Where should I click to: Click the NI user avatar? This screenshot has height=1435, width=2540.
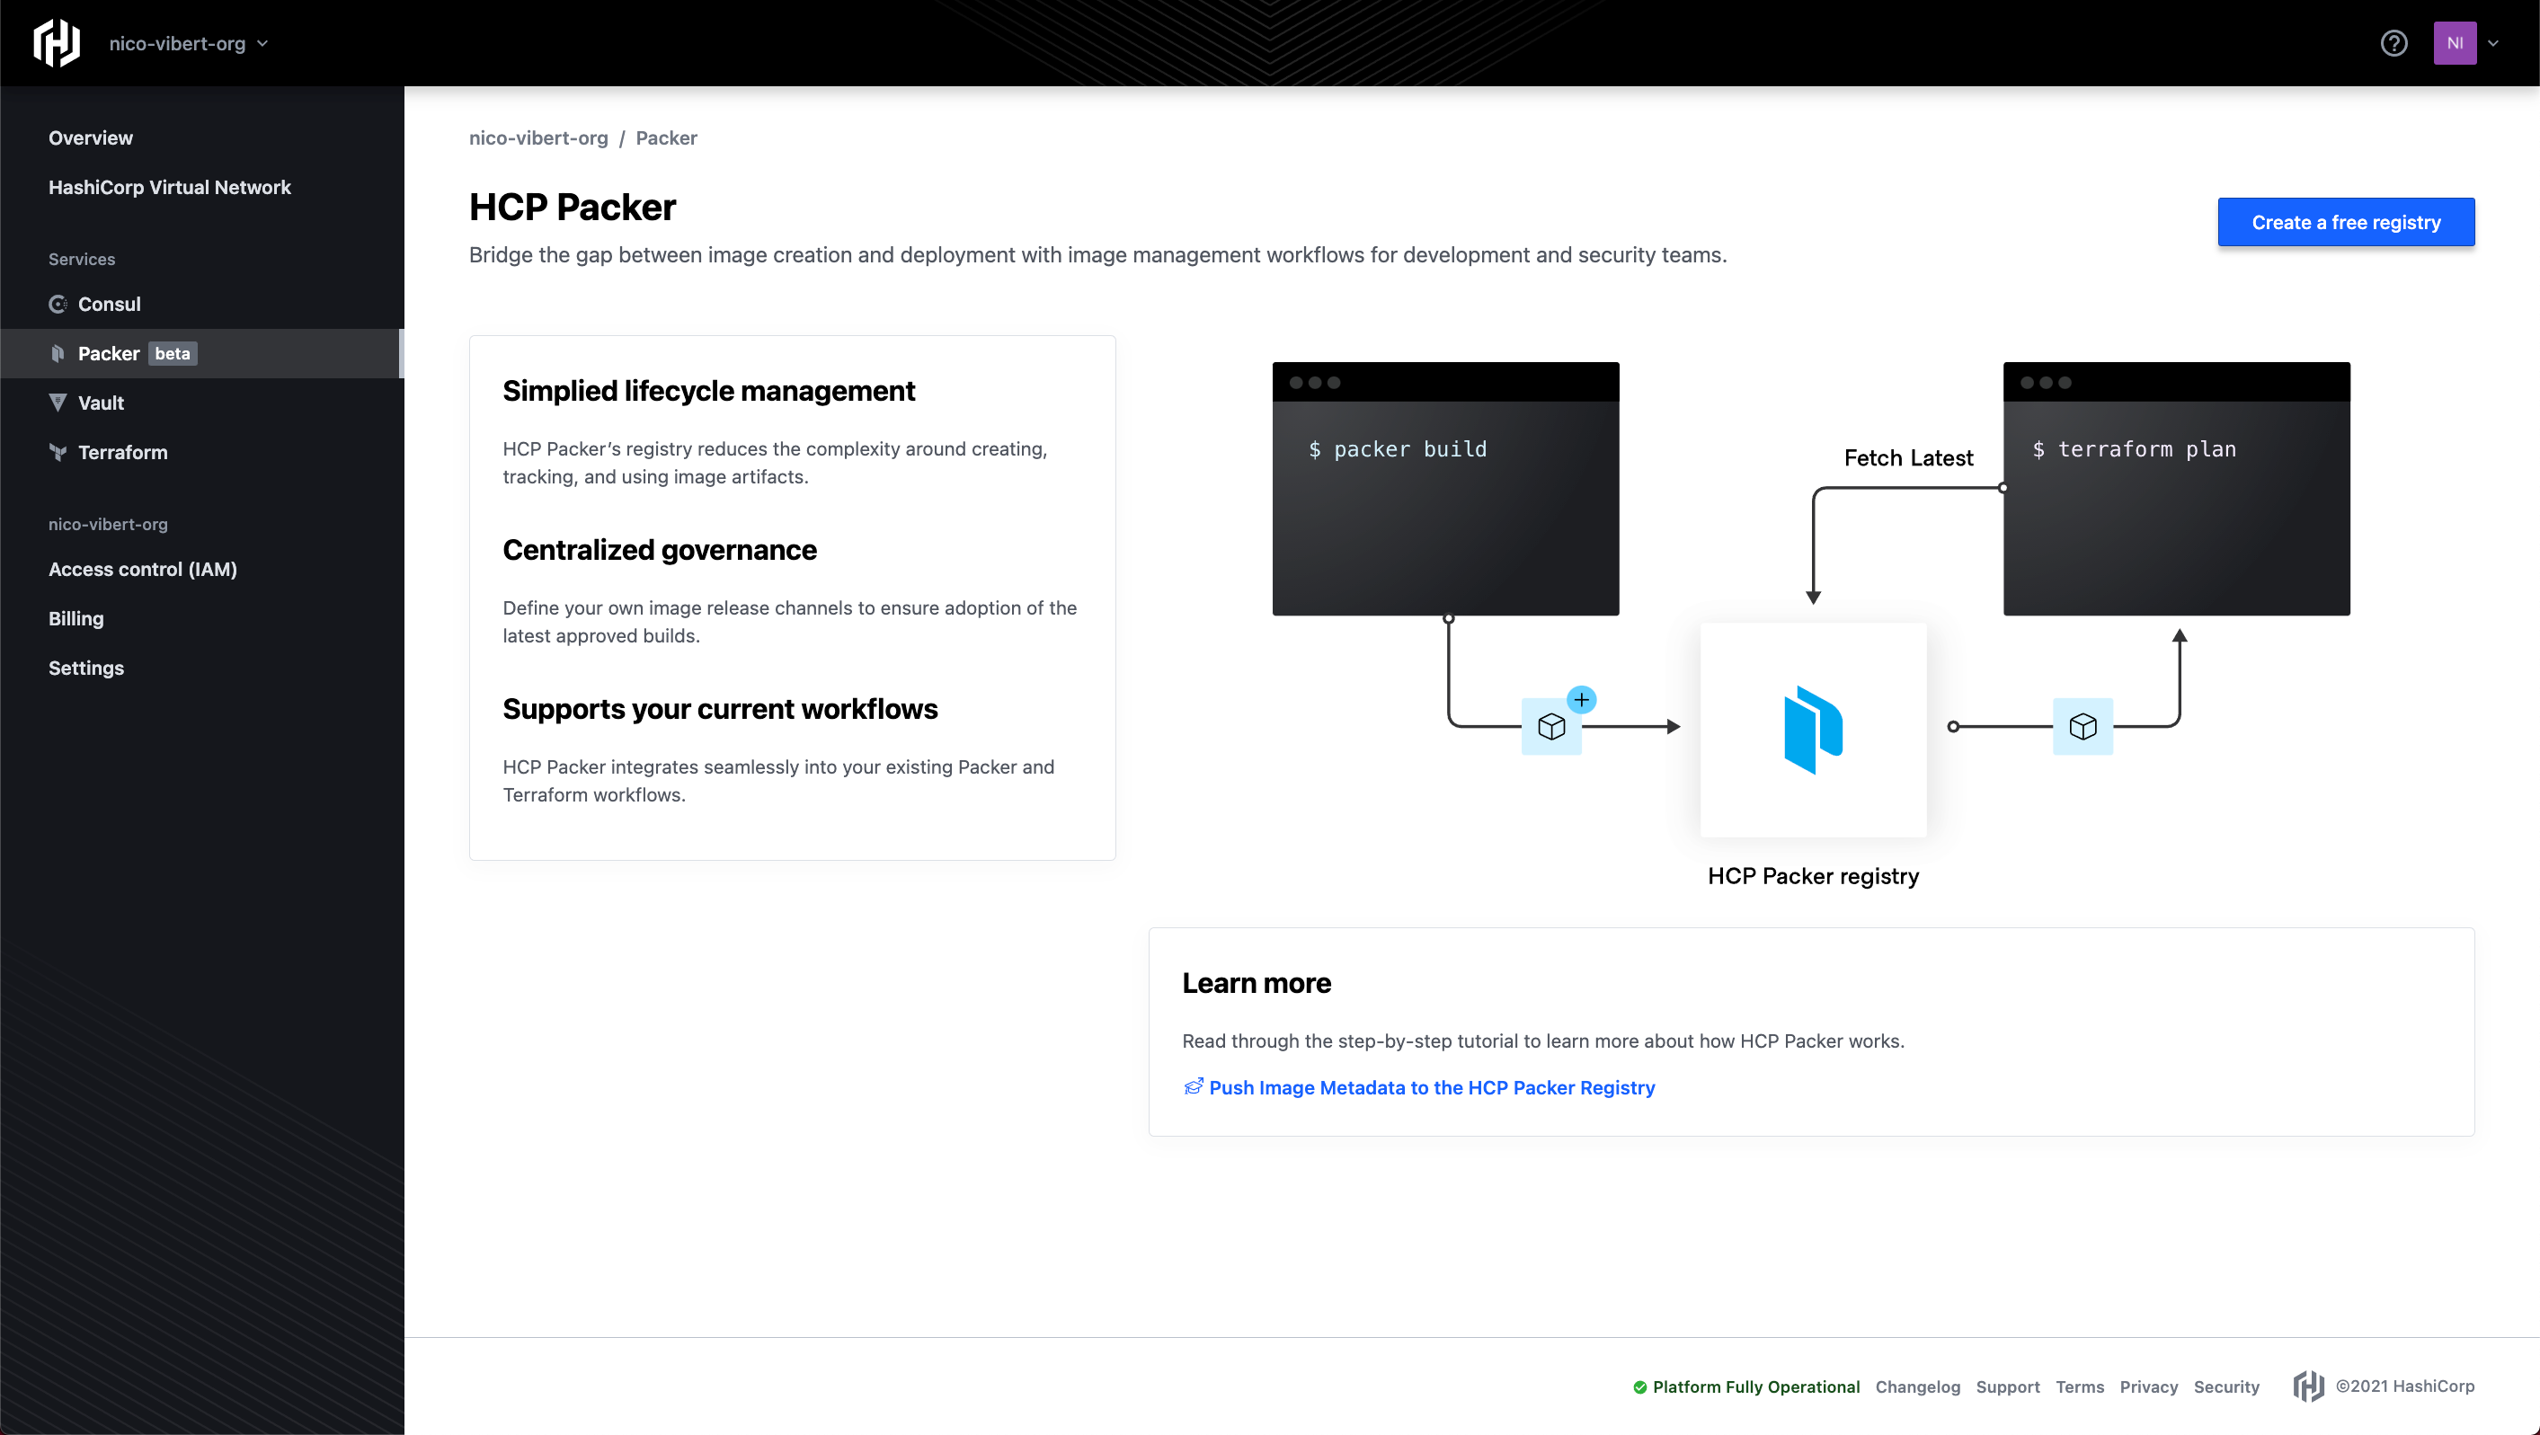2455,43
